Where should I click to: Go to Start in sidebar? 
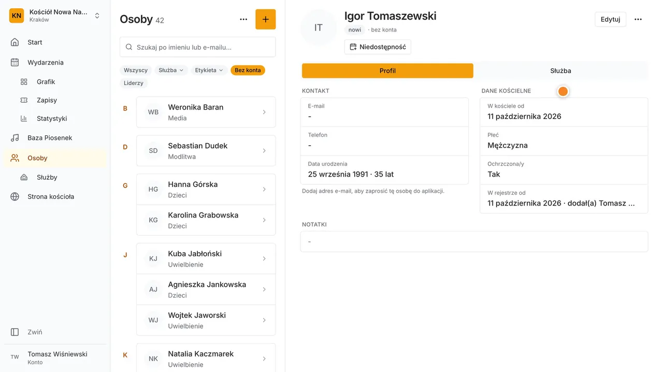(55, 42)
